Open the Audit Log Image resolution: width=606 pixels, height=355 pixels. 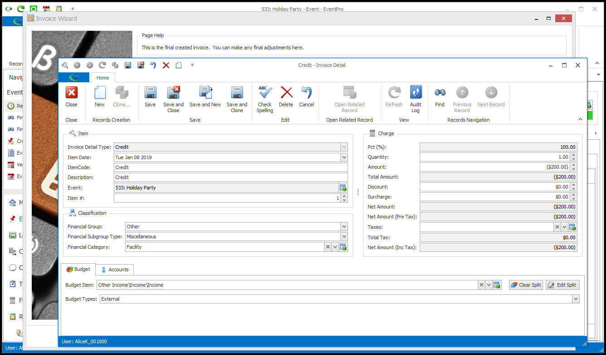point(416,99)
